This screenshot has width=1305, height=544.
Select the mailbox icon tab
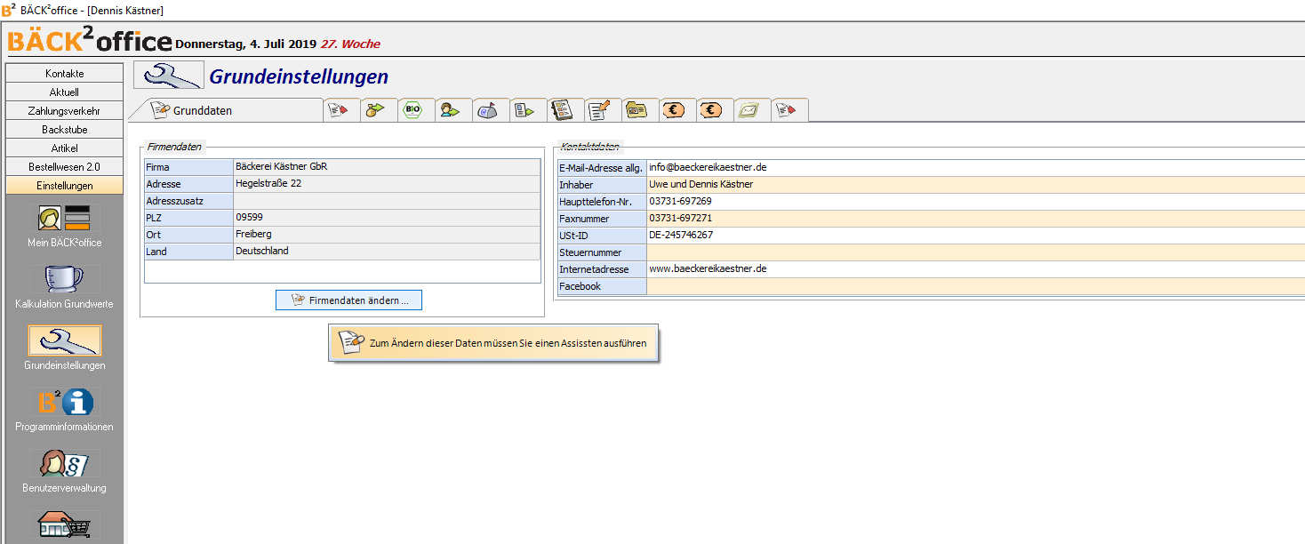(x=487, y=110)
